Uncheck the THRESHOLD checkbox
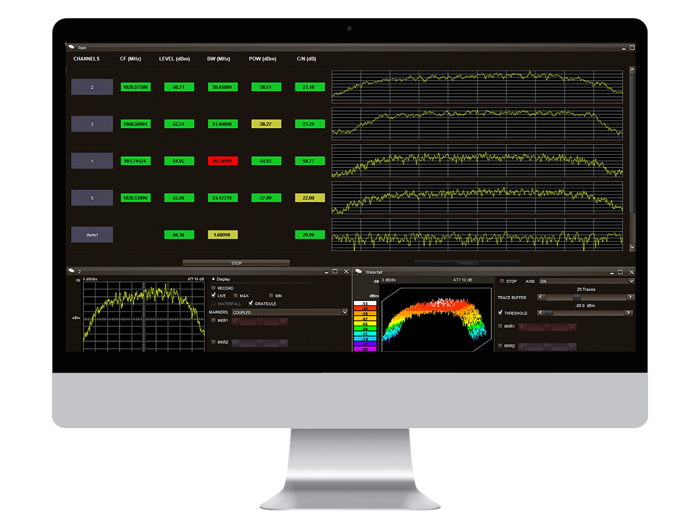Viewport: 700px width, 525px height. pos(500,313)
